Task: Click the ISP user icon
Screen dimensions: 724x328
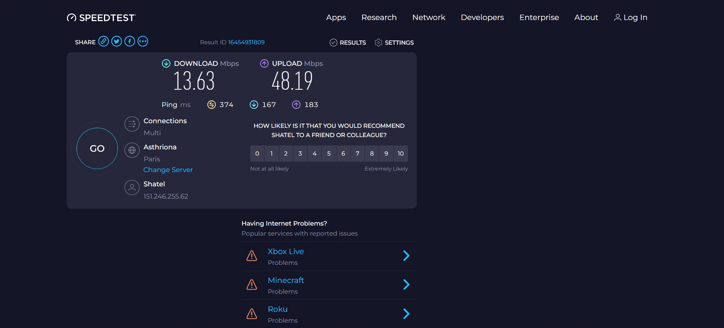Action: tap(132, 187)
